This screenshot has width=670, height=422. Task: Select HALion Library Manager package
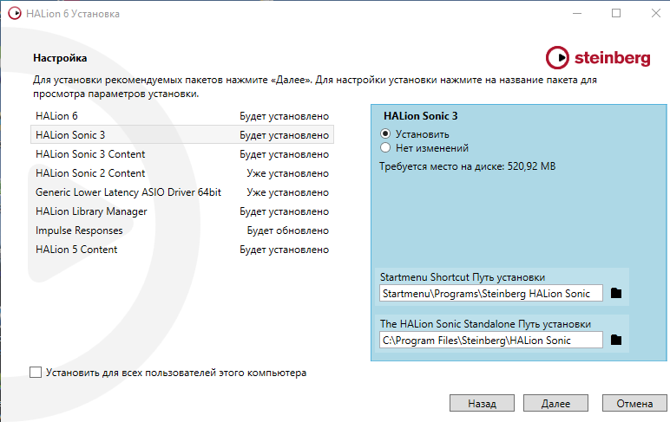(91, 211)
